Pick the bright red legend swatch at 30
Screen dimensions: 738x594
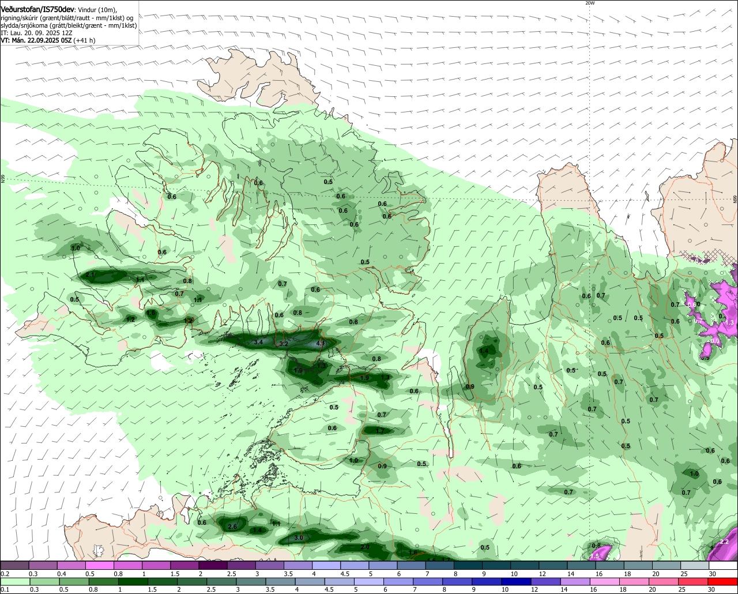coord(723,581)
